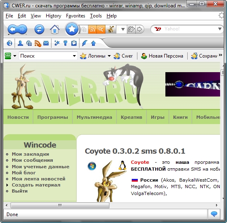Open the Yahoo search engine dropdown
This screenshot has width=227, height=223.
(x=220, y=29)
